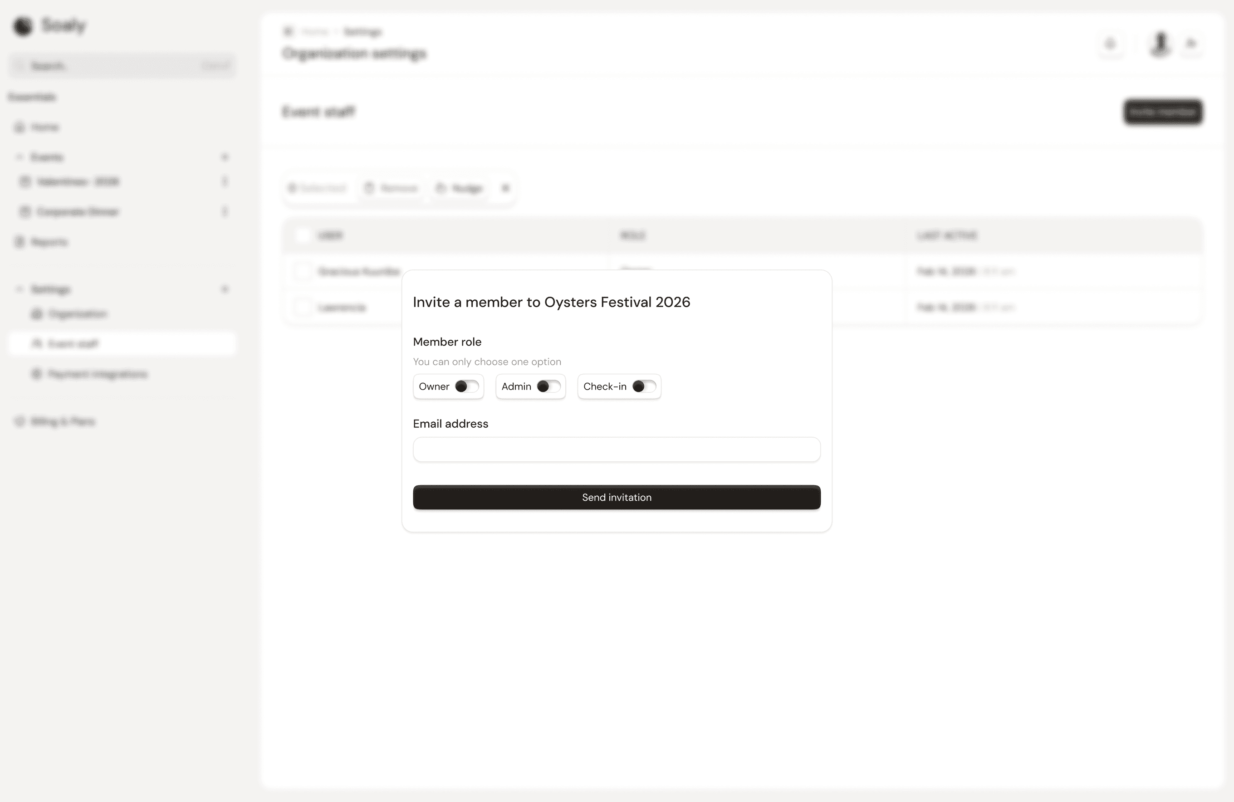Open Home from the sidebar
1234x802 pixels.
tap(44, 127)
